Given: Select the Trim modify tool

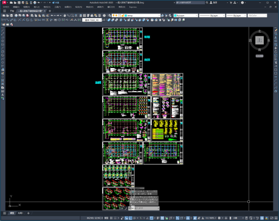Looking at the screenshot, I should (x=276, y=63).
